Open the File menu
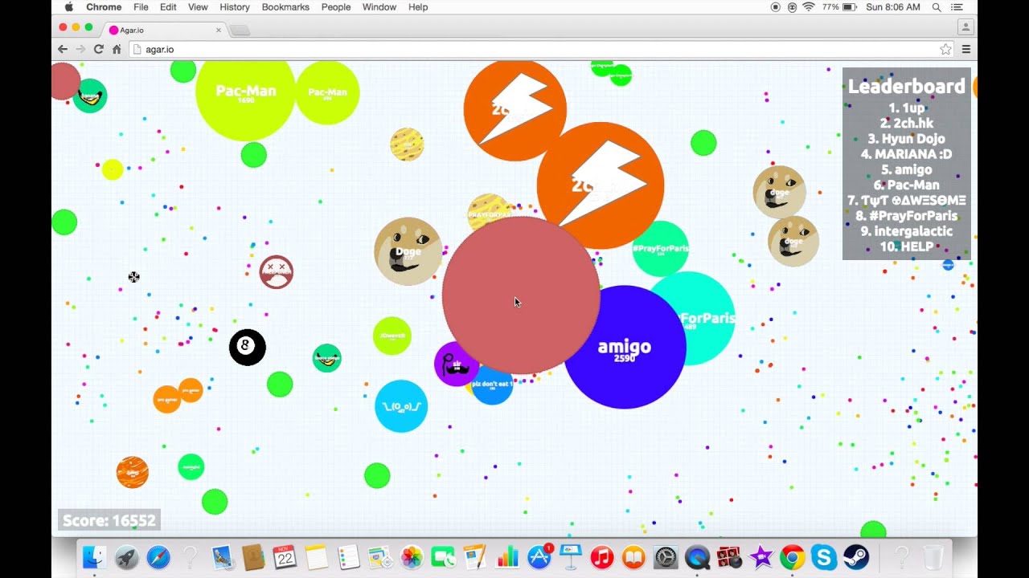Viewport: 1029px width, 578px height. pos(141,7)
